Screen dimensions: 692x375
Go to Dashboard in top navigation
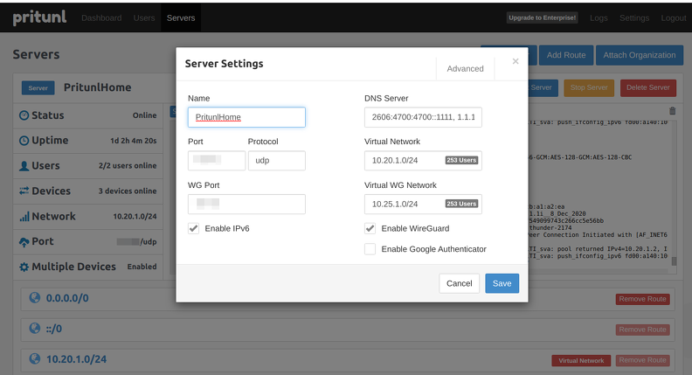tap(101, 18)
